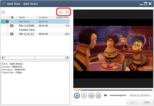
Task: Click the 4:3 aspect ratio value
Action: tap(68, 26)
